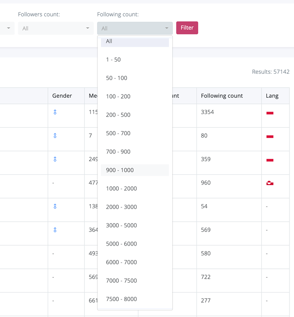The width and height of the screenshot is (294, 317).
Task: Click the red Filter button
Action: 187,28
